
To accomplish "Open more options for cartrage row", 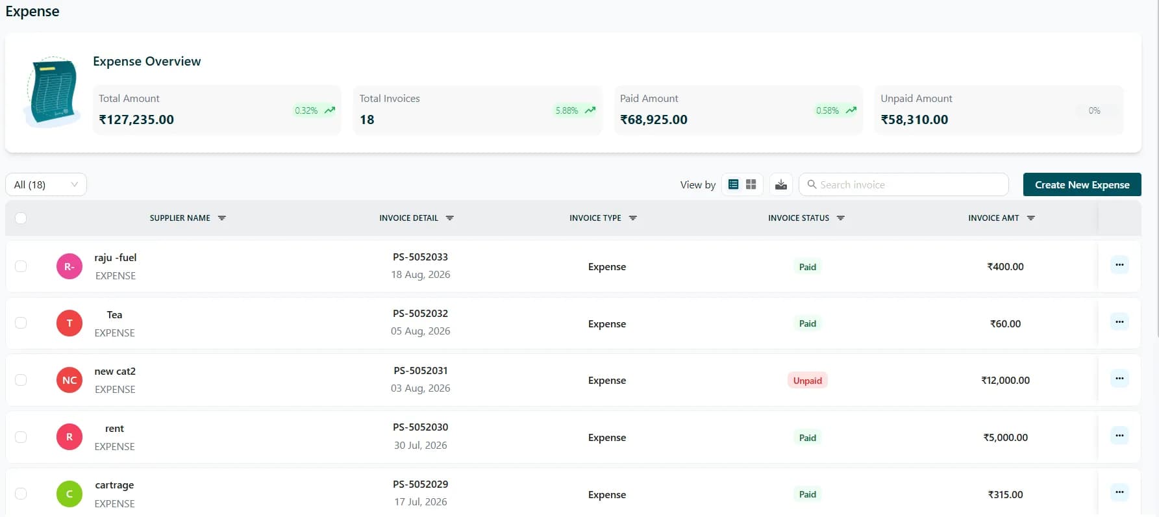I will (1119, 492).
